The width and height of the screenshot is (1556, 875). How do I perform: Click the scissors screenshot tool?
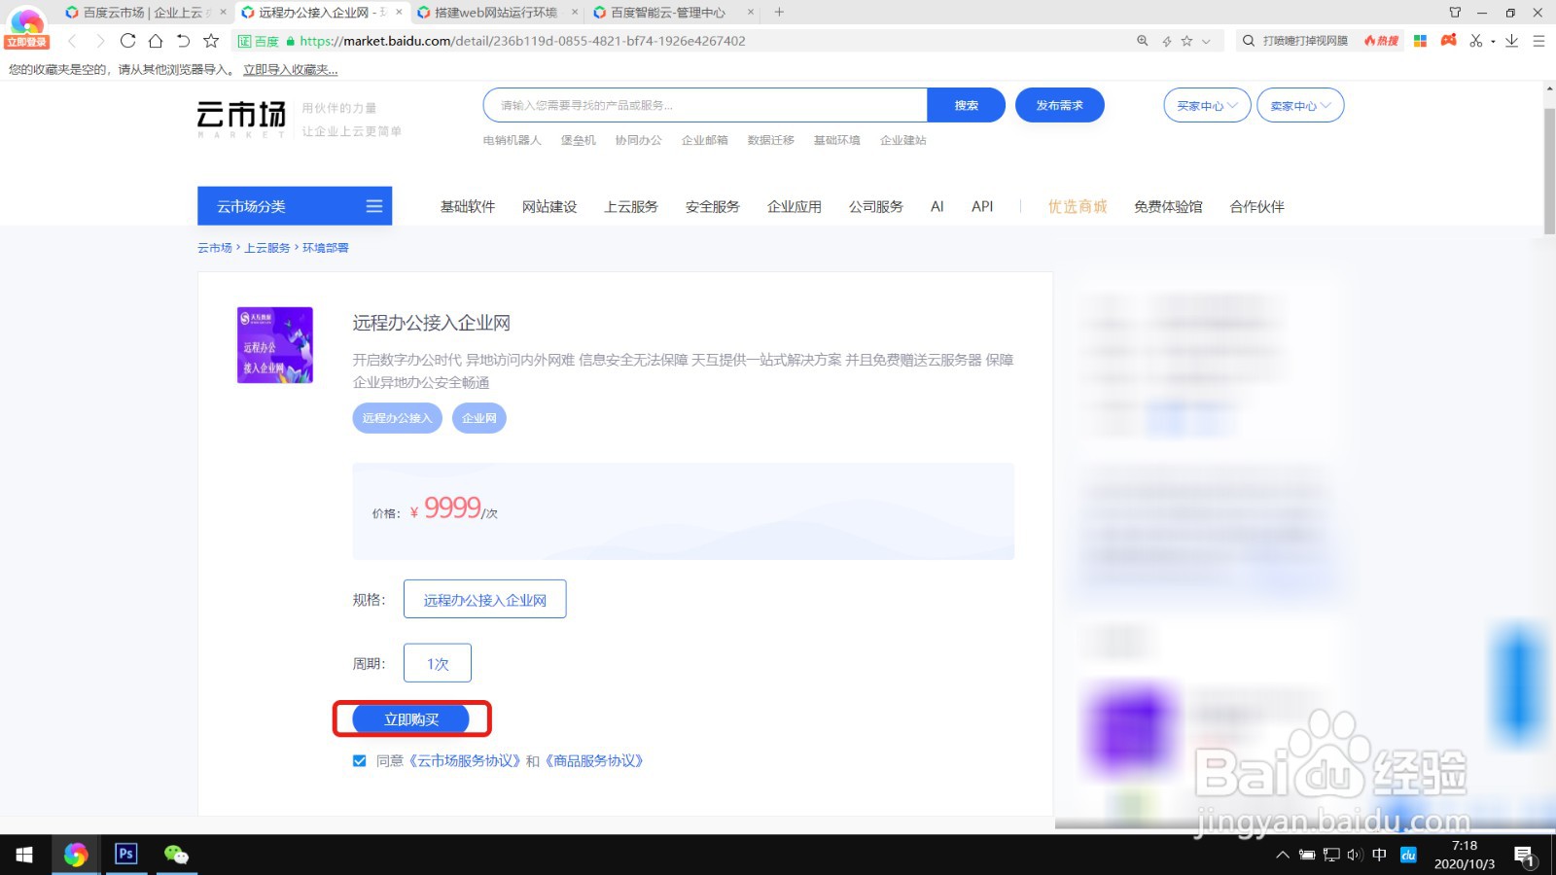point(1476,41)
